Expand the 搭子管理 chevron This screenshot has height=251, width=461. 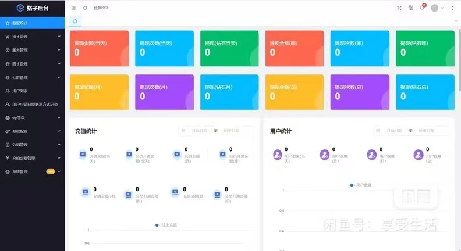click(x=59, y=37)
